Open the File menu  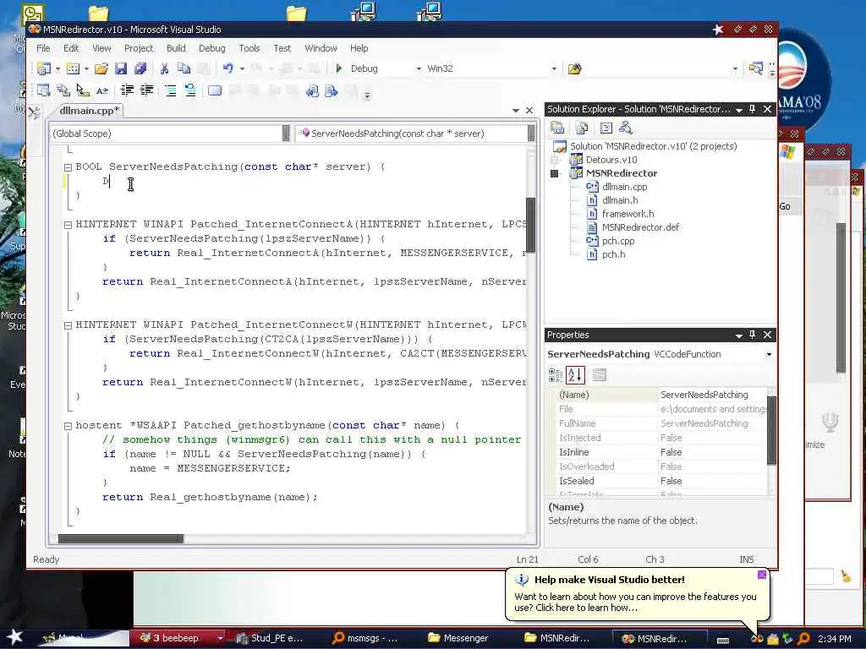[x=43, y=48]
